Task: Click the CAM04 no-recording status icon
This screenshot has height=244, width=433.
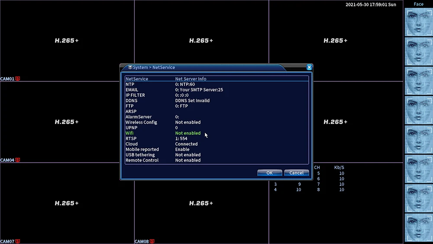Action: coord(17,160)
